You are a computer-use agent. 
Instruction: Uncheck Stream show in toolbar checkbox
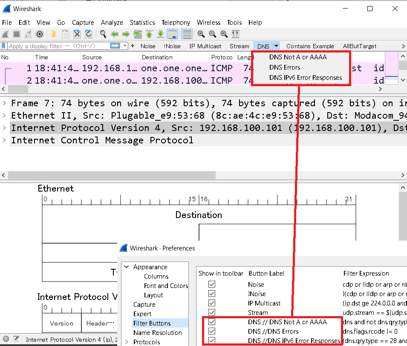click(212, 312)
